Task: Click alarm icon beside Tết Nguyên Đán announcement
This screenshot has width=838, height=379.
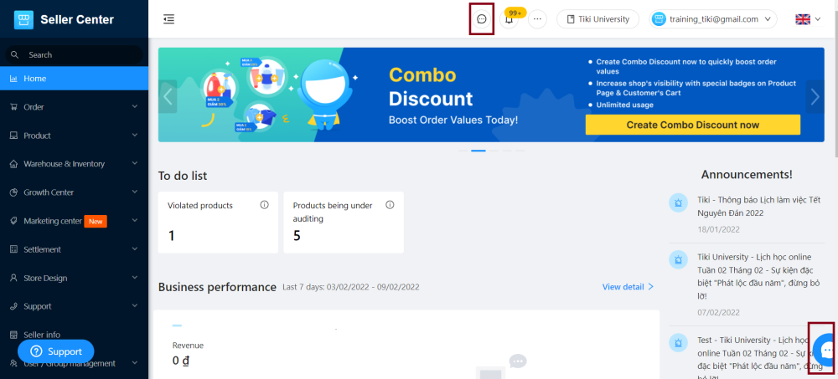Action: 678,202
